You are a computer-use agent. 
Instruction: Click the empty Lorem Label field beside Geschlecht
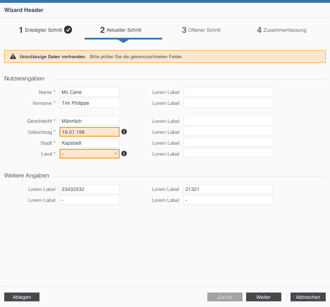(228, 121)
